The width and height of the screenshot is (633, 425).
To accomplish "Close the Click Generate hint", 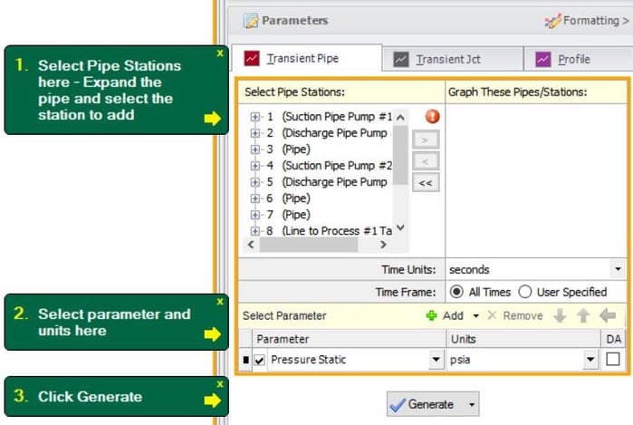I will point(220,384).
